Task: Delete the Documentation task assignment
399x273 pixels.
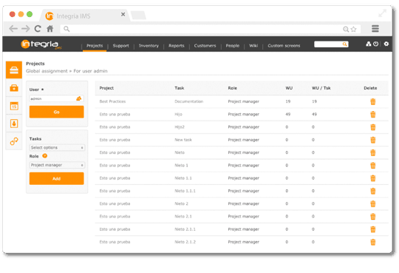Action: coord(373,101)
